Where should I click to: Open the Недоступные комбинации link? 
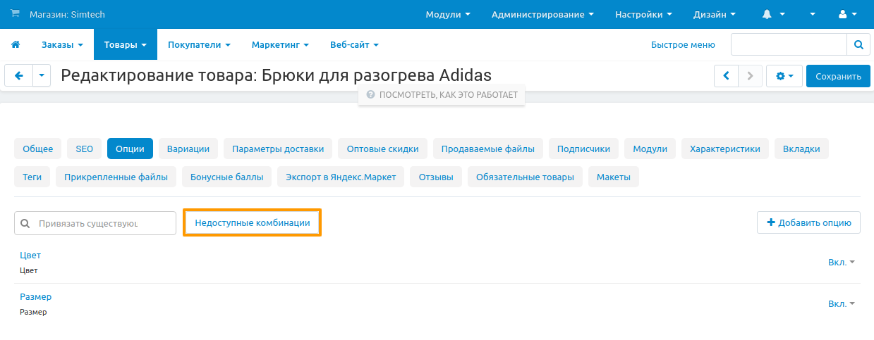pos(252,222)
